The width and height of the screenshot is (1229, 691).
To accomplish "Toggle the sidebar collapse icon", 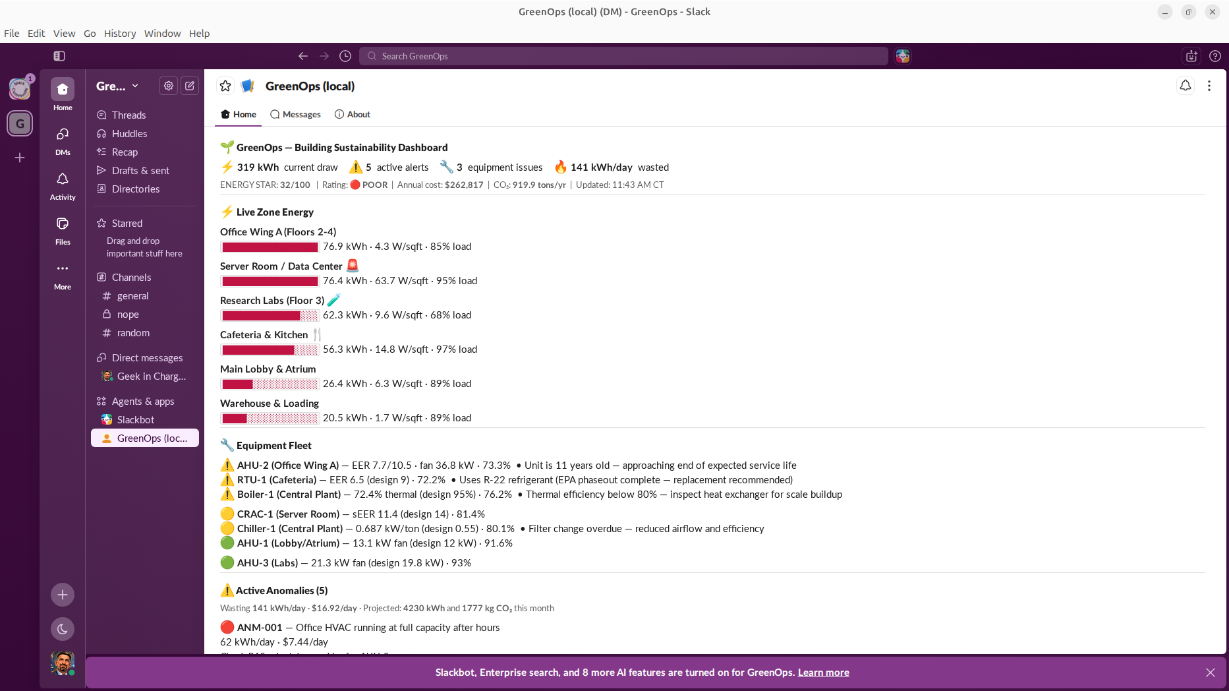I will pos(59,56).
